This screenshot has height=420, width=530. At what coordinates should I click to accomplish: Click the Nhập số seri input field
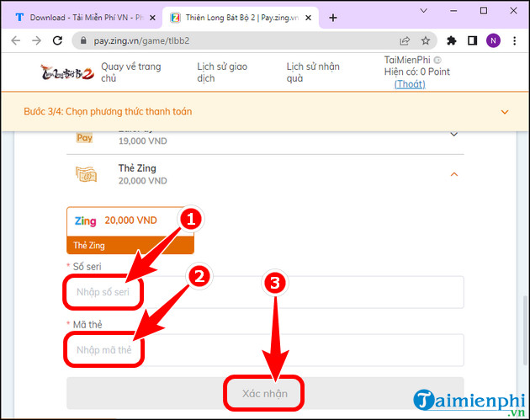point(265,292)
